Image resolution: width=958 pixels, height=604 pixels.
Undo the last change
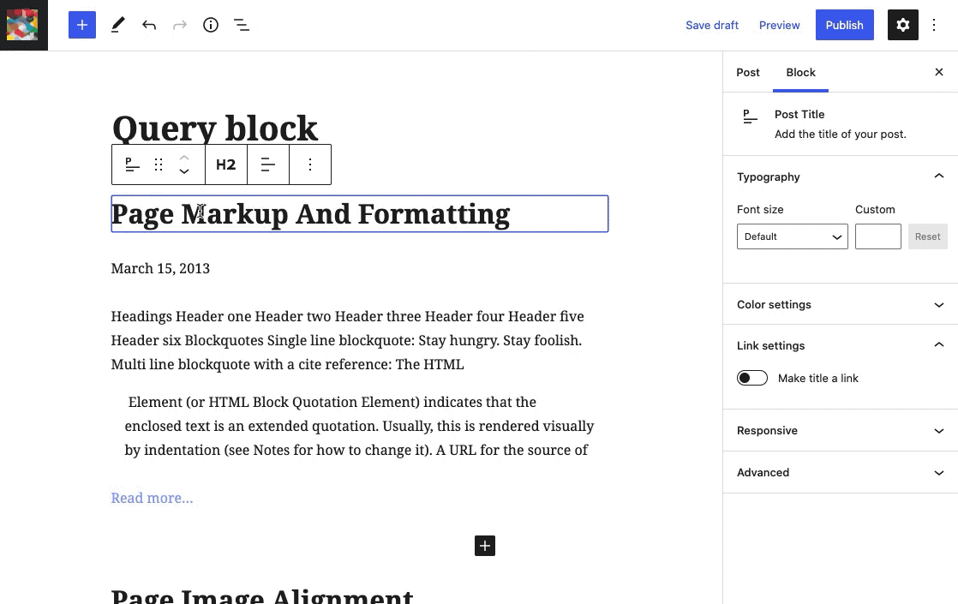148,25
